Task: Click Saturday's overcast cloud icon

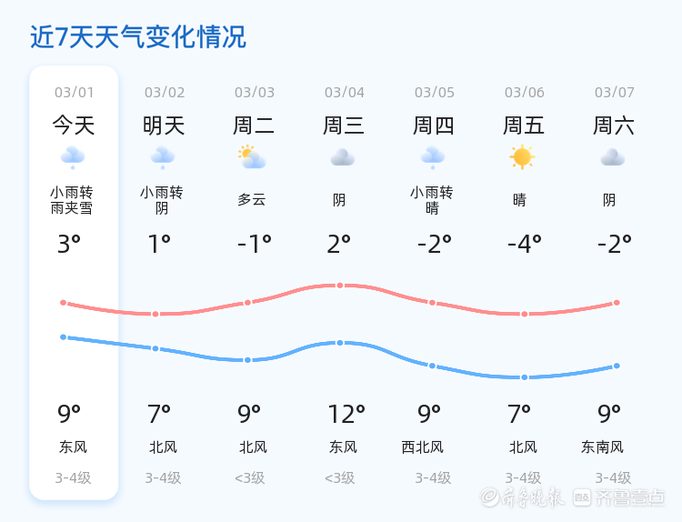Action: pos(613,157)
